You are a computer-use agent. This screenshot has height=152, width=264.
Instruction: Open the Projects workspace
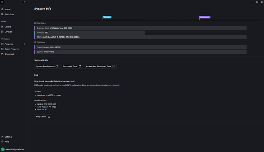[8, 44]
